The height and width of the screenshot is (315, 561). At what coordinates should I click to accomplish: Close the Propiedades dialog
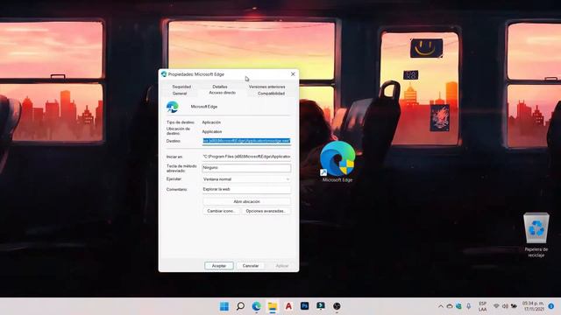[x=293, y=73]
